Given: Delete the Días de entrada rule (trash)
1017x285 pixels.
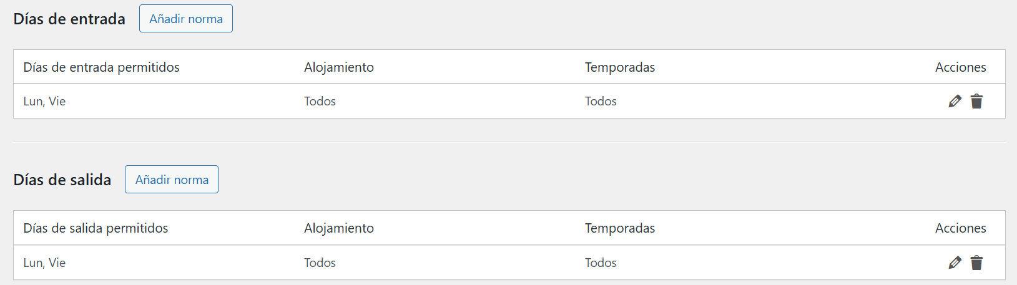Looking at the screenshot, I should 977,101.
